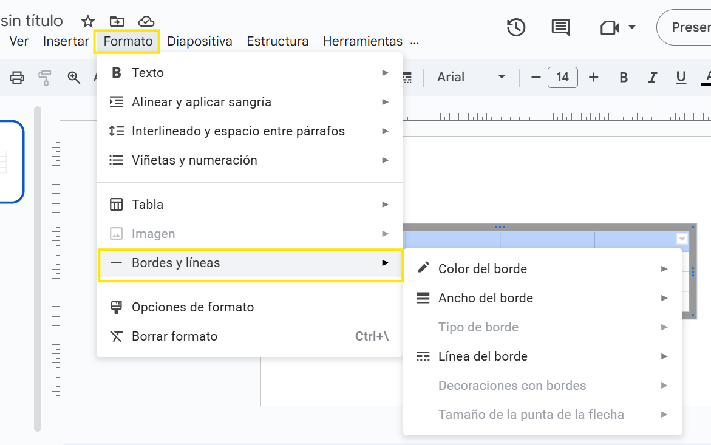Click the zoom magnifier icon
This screenshot has width=711, height=445.
74,77
